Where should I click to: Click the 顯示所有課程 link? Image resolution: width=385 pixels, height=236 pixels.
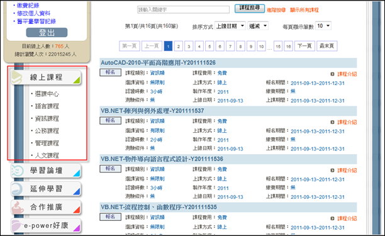pyautogui.click(x=304, y=10)
